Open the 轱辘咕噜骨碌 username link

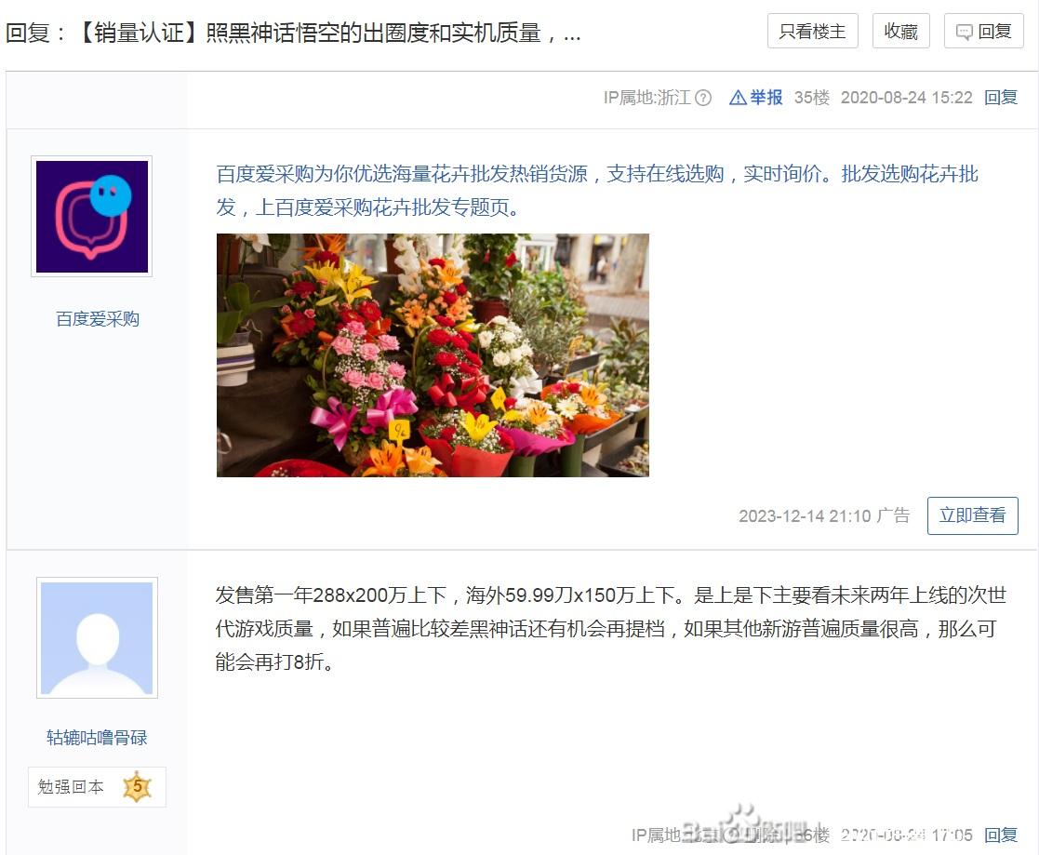click(97, 737)
